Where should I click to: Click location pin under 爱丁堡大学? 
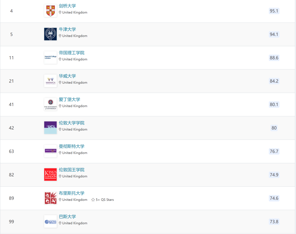pyautogui.click(x=60, y=106)
